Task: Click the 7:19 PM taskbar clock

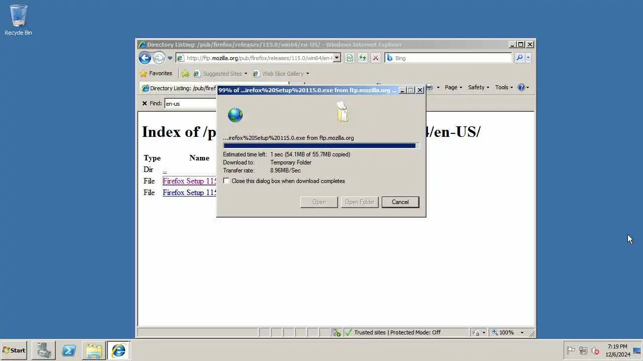Action: pos(617,350)
